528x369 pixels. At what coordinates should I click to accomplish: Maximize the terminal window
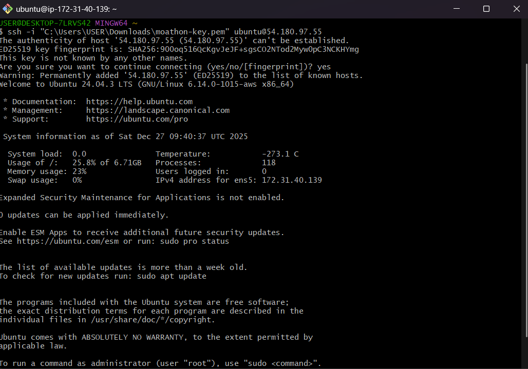486,9
